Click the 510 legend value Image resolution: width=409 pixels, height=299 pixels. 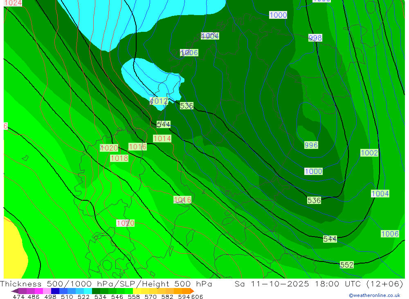tap(67, 297)
